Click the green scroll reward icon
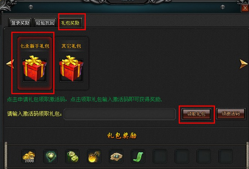Viewport: 249px width, 169px height. point(138,156)
